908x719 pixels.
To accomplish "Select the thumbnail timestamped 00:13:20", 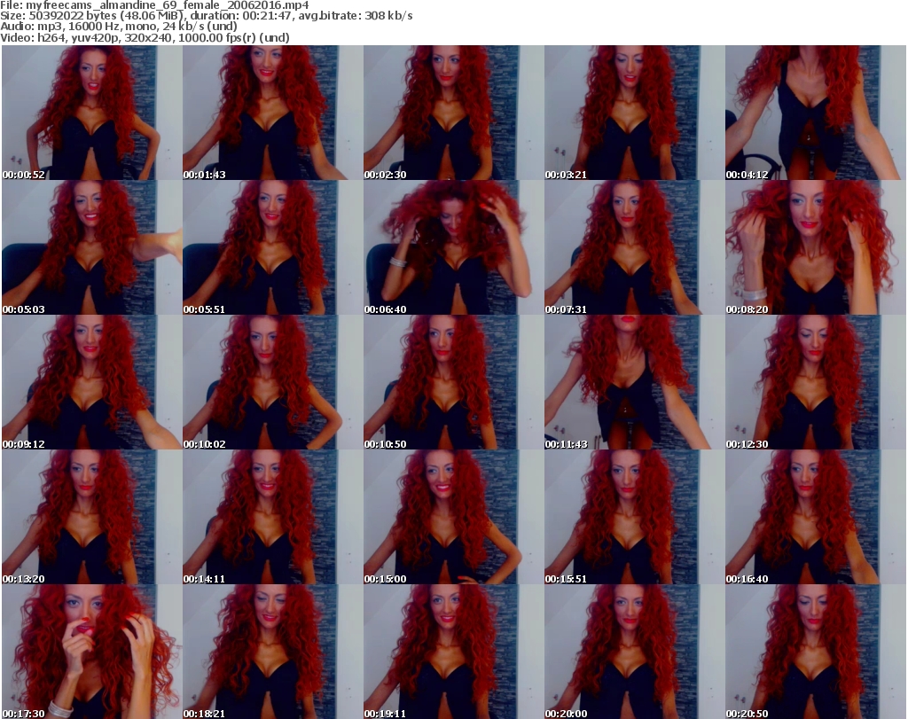I will pos(92,518).
